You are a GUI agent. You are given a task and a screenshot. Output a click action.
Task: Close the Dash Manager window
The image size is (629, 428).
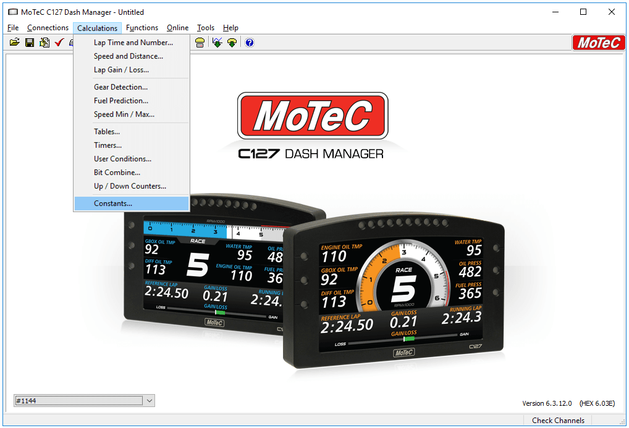611,12
